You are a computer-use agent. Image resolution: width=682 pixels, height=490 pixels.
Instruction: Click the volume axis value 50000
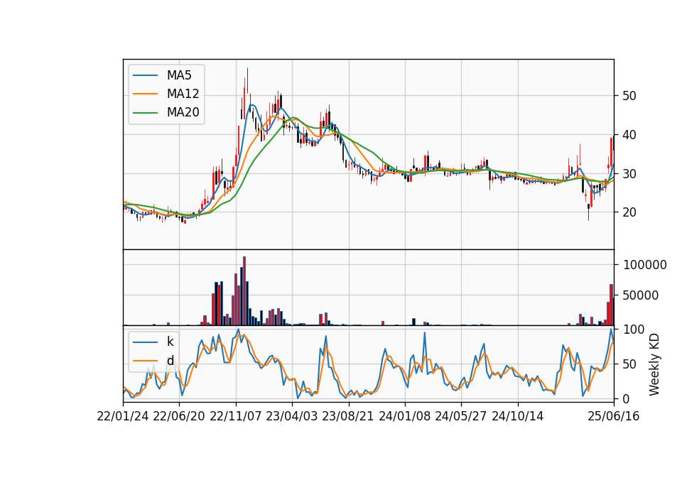[641, 295]
